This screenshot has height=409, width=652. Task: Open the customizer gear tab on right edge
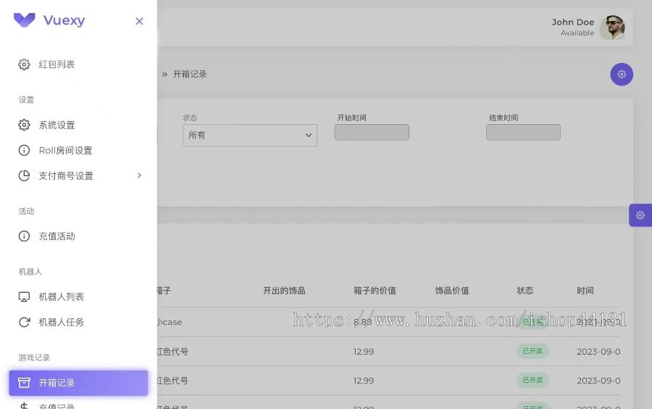640,215
